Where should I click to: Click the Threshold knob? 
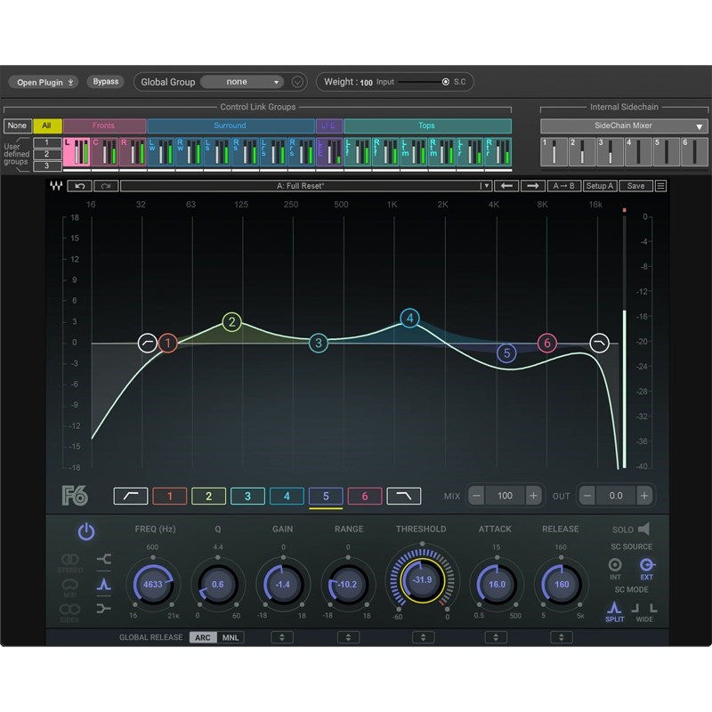[422, 580]
